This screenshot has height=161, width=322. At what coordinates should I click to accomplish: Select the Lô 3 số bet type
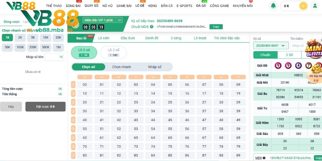point(113,52)
